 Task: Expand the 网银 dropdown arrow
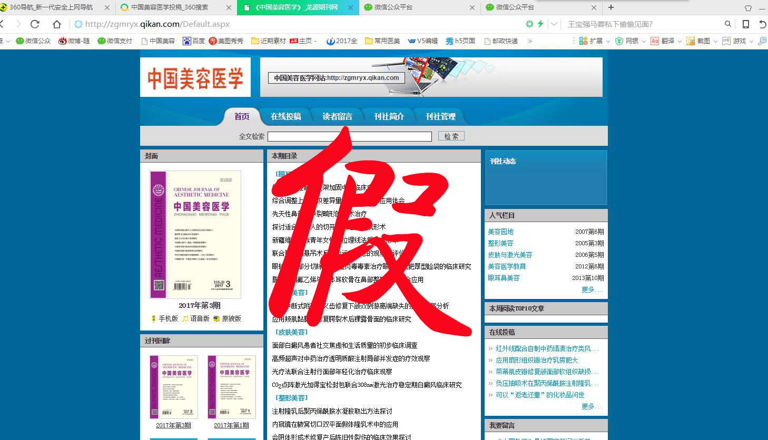pyautogui.click(x=644, y=42)
